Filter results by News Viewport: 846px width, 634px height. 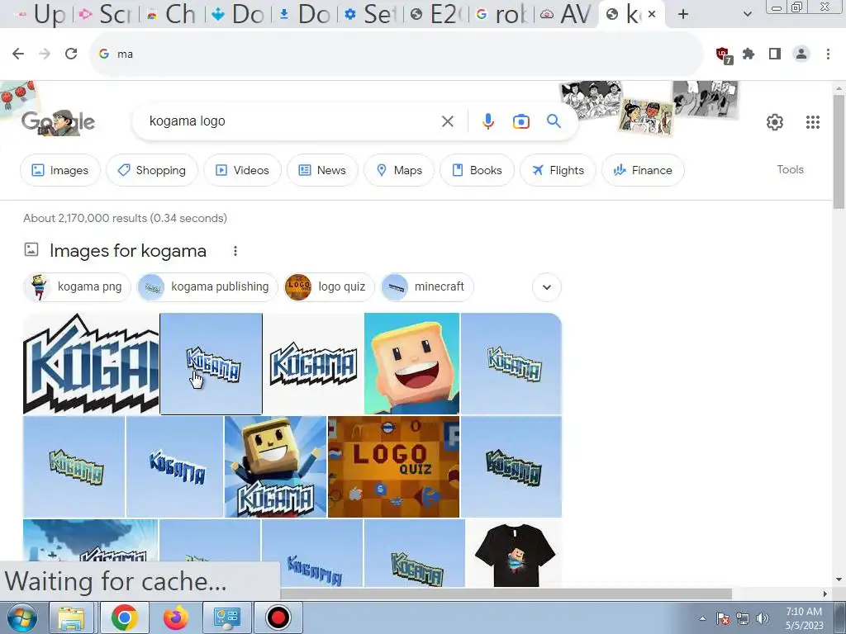pyautogui.click(x=322, y=170)
